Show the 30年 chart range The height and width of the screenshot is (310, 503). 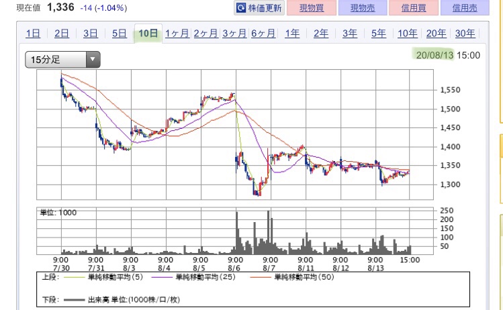465,34
